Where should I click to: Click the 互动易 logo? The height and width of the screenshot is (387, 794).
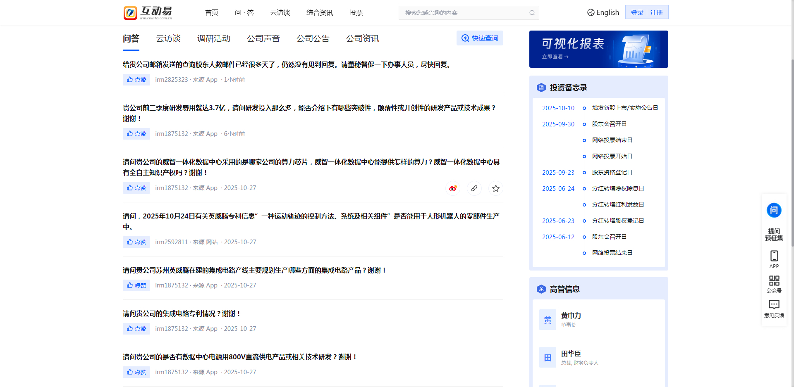click(148, 13)
